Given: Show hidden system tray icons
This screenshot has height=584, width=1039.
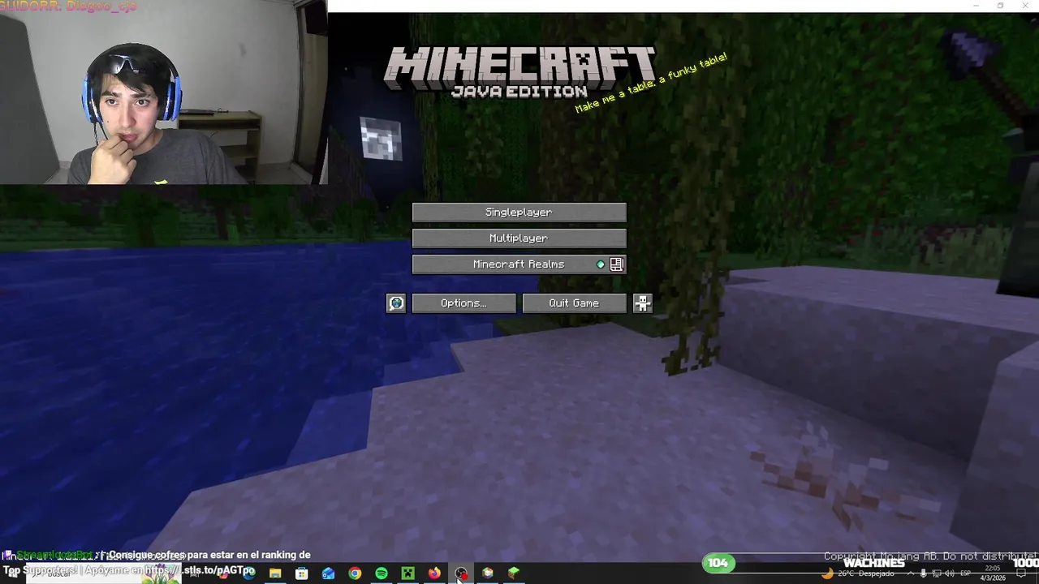Looking at the screenshot, I should pyautogui.click(x=910, y=573).
